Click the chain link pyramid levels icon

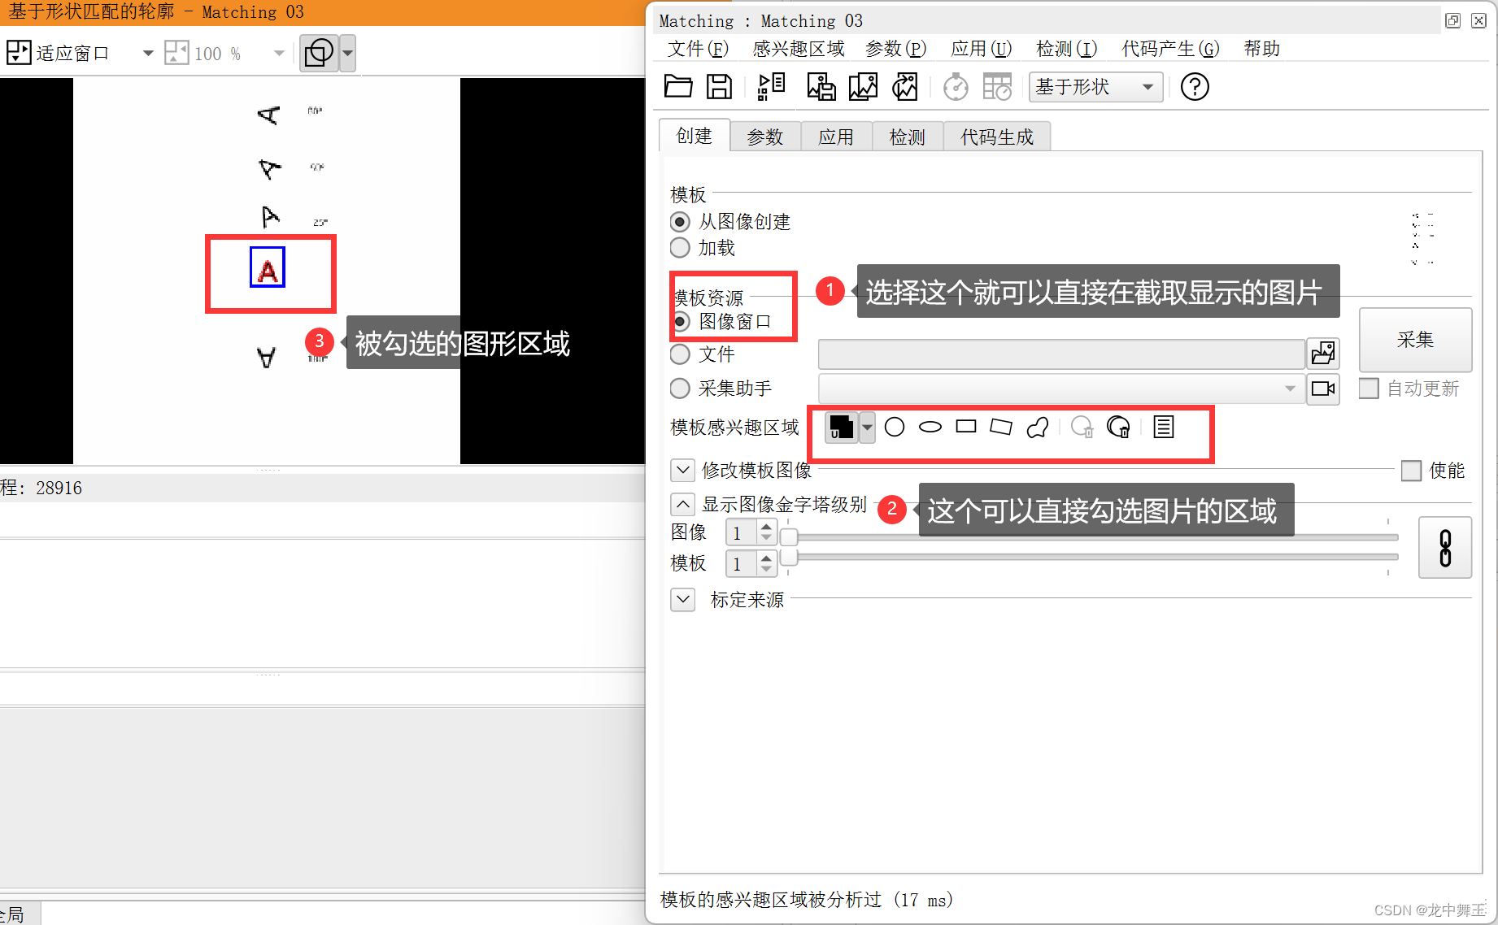click(1445, 548)
